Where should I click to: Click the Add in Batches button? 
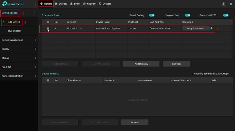[60, 64]
